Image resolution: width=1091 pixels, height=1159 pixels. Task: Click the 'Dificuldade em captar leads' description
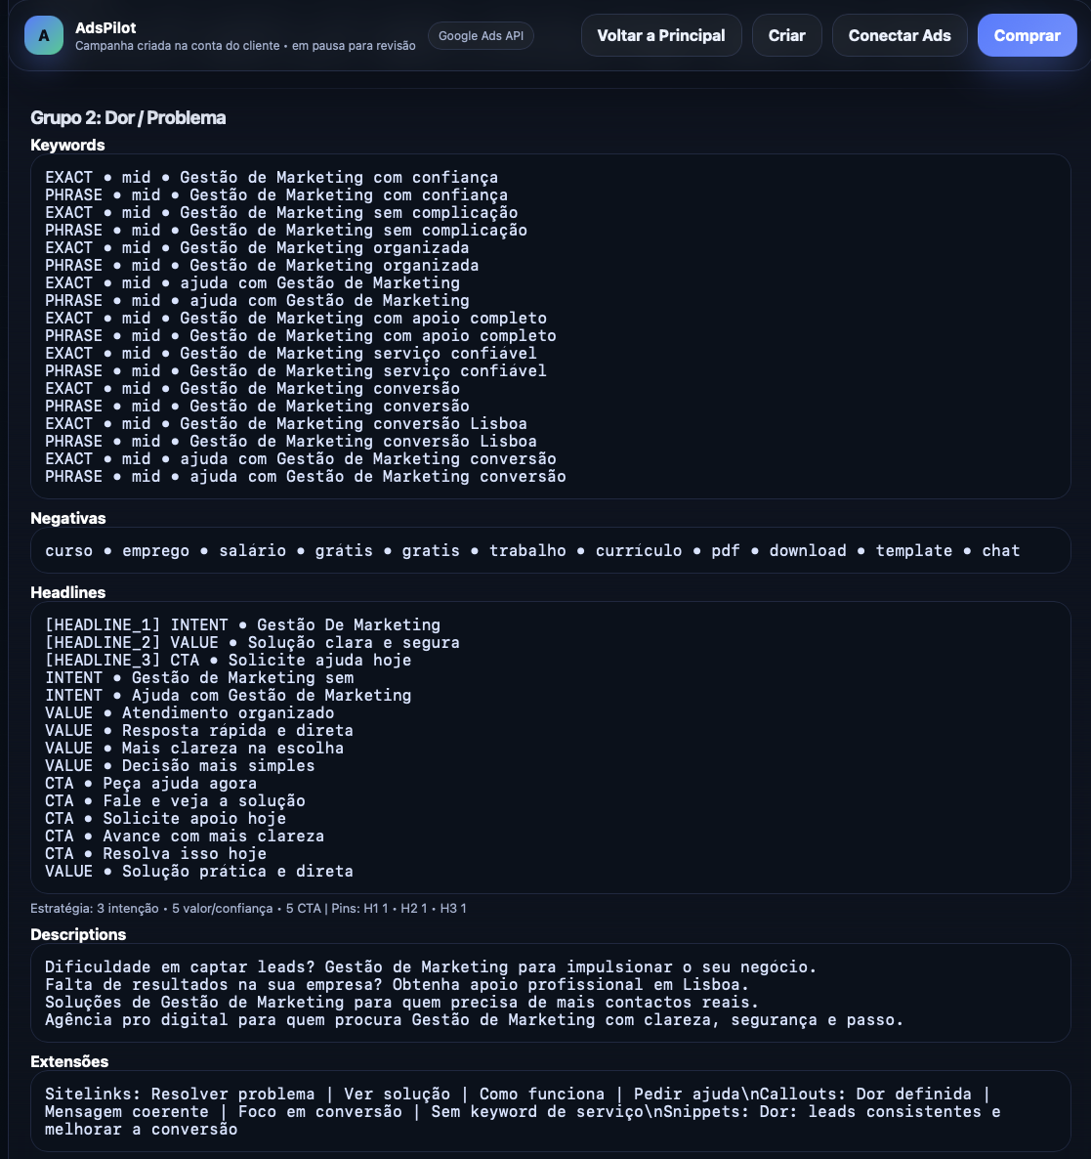click(431, 966)
